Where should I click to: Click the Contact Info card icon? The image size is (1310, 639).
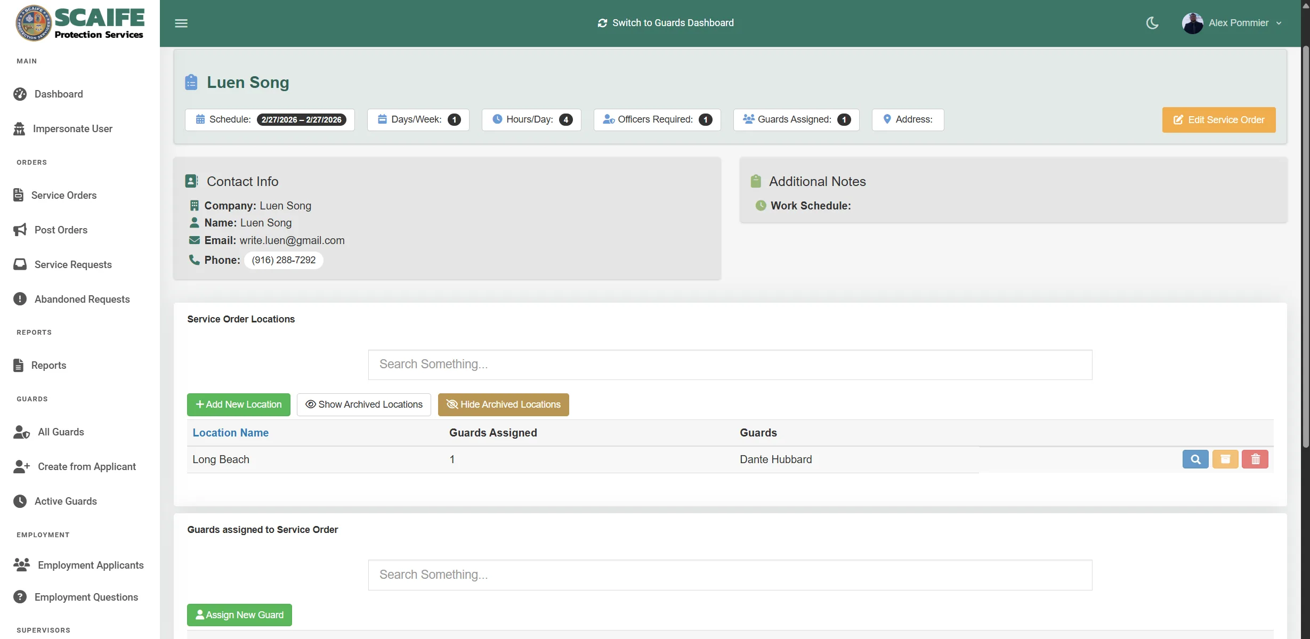191,181
